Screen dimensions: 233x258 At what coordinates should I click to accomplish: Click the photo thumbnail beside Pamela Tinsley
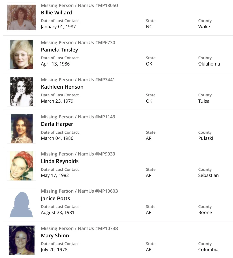pyautogui.click(x=21, y=54)
